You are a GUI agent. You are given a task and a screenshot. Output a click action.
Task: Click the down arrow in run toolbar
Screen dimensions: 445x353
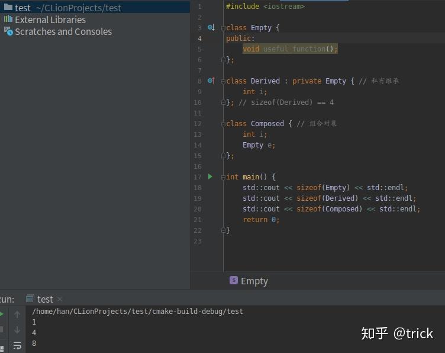[17, 330]
